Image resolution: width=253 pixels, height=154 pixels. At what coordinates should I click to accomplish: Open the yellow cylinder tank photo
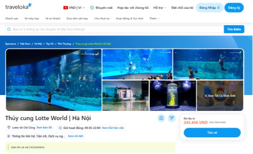pos(173,96)
